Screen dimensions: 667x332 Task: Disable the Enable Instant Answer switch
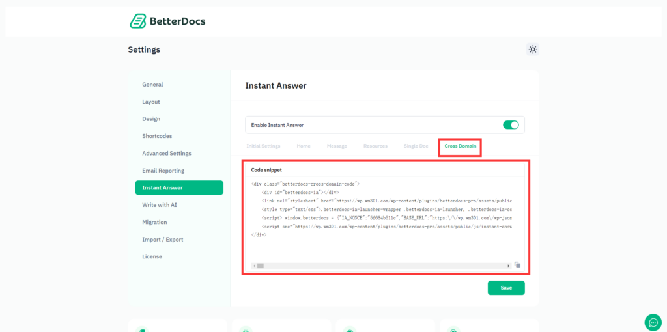511,125
